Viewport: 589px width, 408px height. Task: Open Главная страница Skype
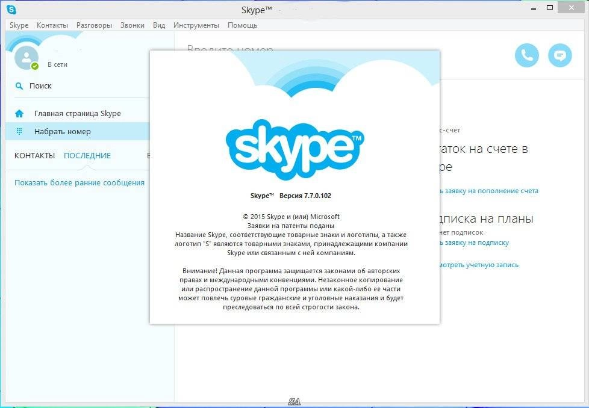click(77, 113)
